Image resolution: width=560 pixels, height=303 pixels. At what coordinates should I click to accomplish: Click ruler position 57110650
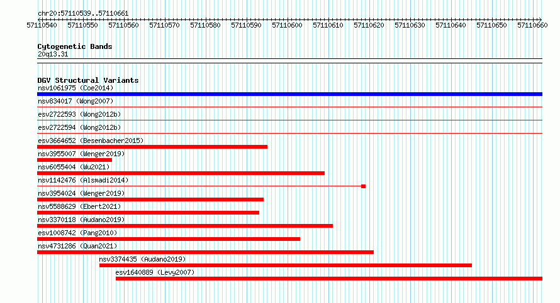tap(491, 25)
